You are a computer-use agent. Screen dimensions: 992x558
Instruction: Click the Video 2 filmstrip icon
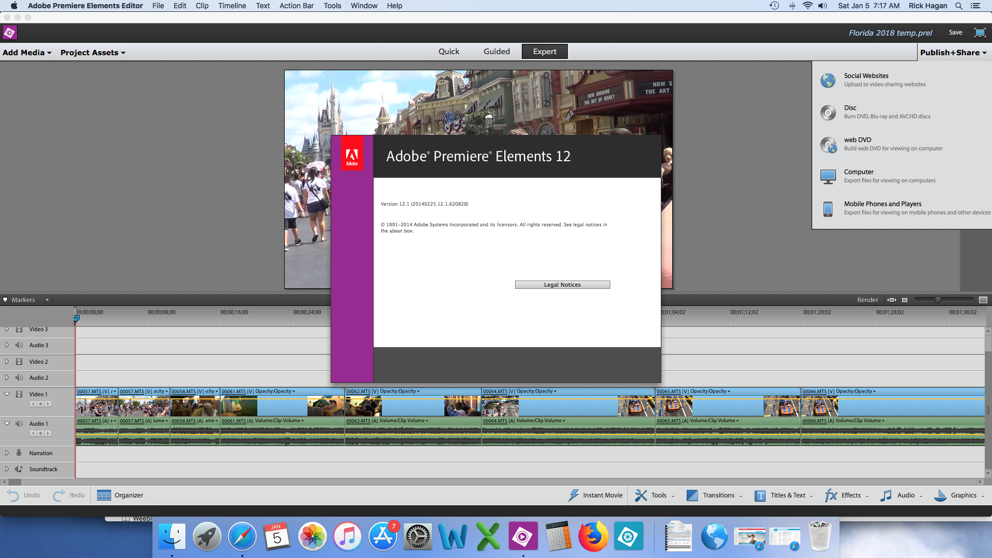click(19, 362)
